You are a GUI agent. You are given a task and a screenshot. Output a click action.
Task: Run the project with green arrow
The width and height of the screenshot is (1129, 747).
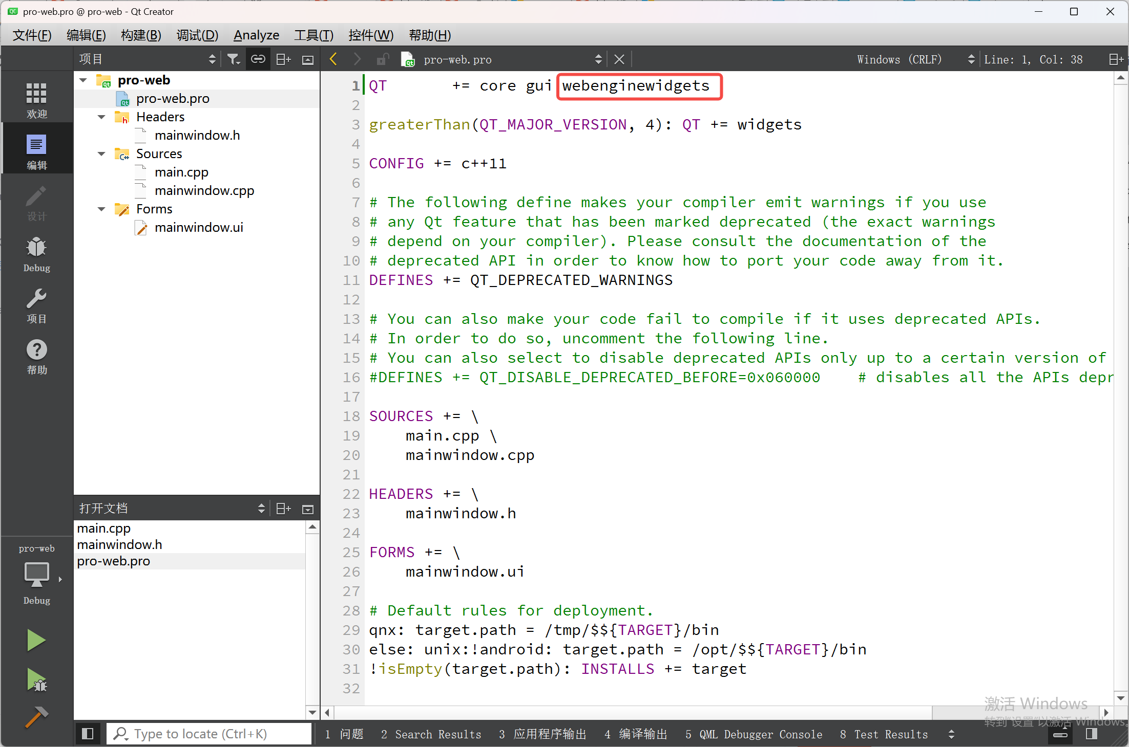36,640
